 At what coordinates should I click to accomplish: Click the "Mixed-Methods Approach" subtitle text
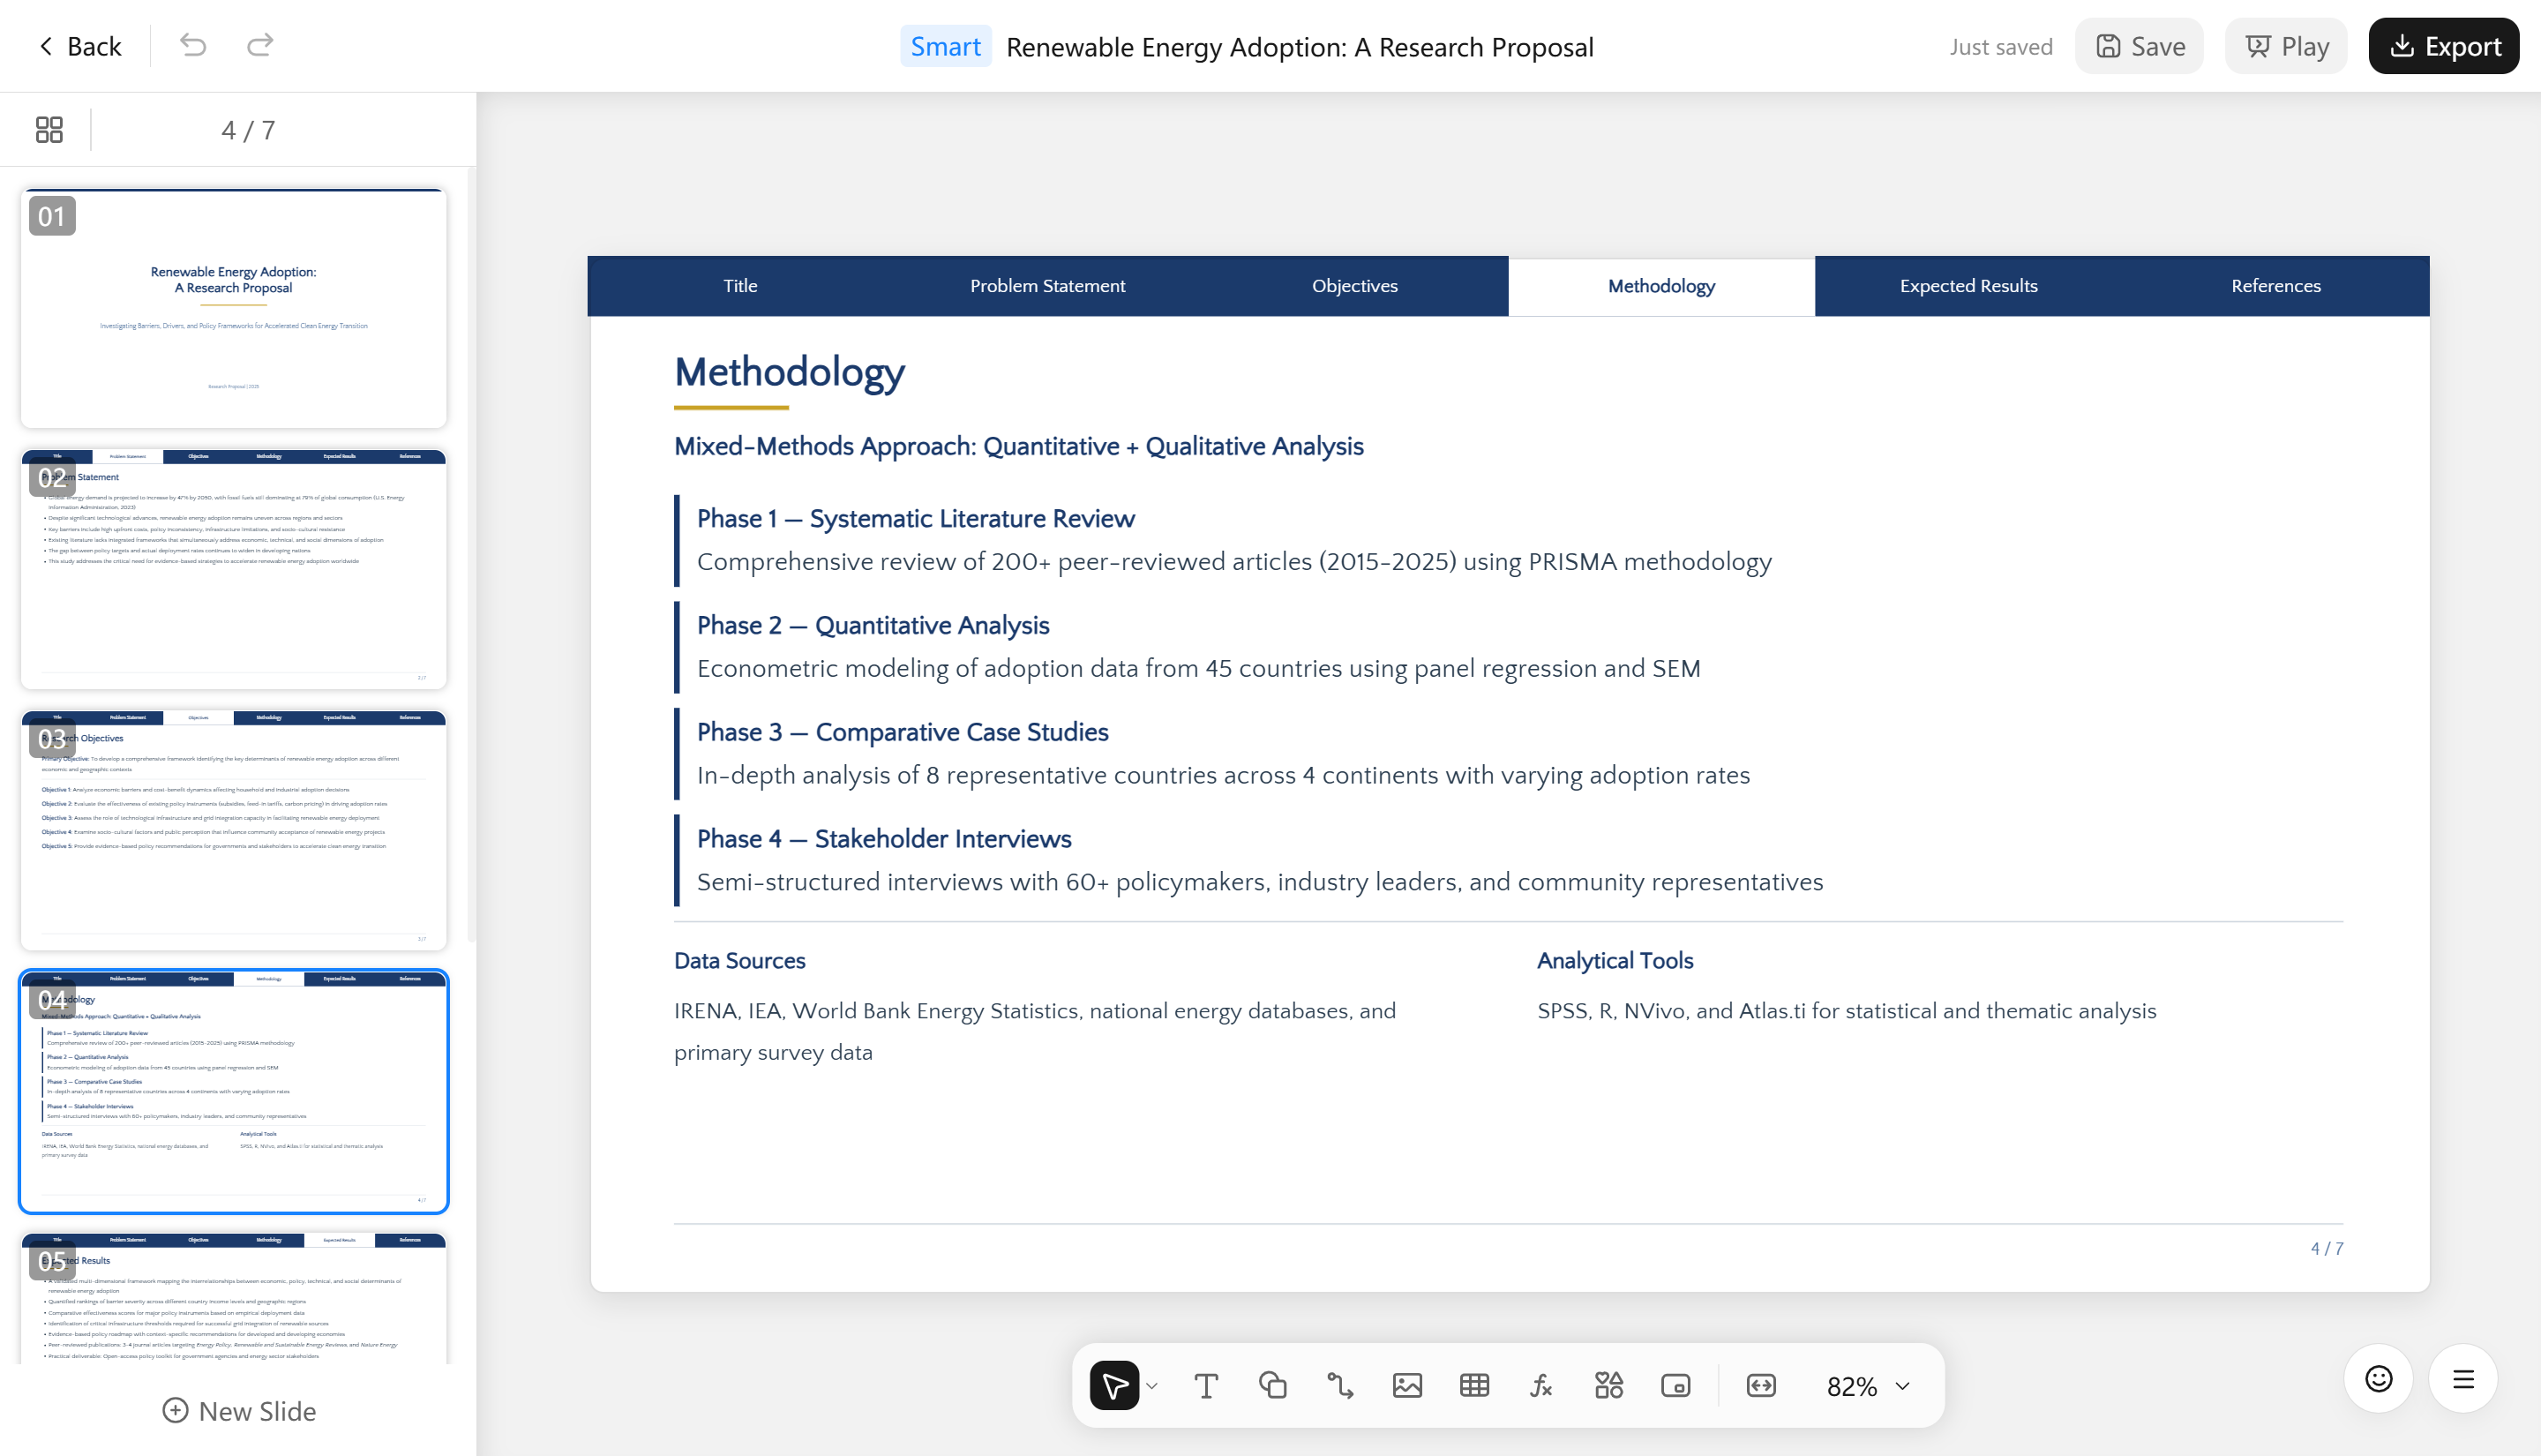1018,446
